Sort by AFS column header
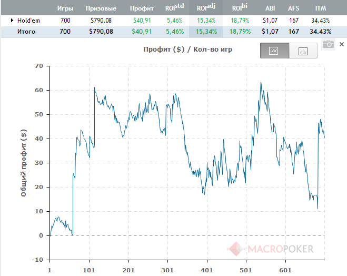 (294, 8)
